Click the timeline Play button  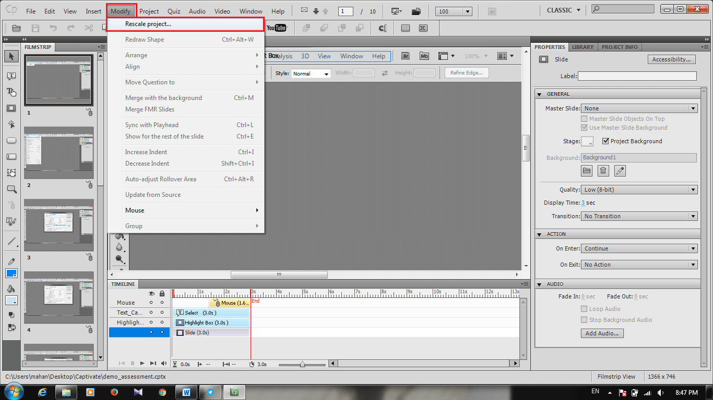142,364
